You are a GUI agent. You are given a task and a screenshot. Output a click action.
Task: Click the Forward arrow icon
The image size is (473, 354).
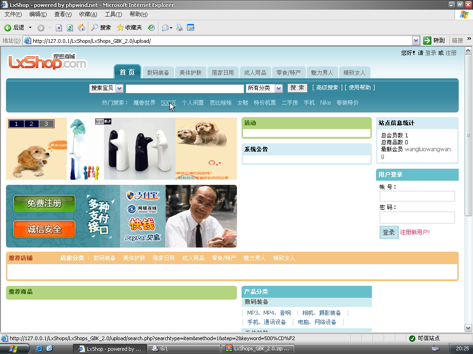41,28
